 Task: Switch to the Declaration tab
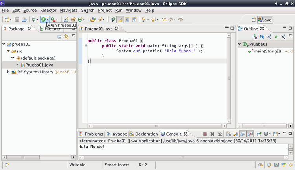click(144, 134)
